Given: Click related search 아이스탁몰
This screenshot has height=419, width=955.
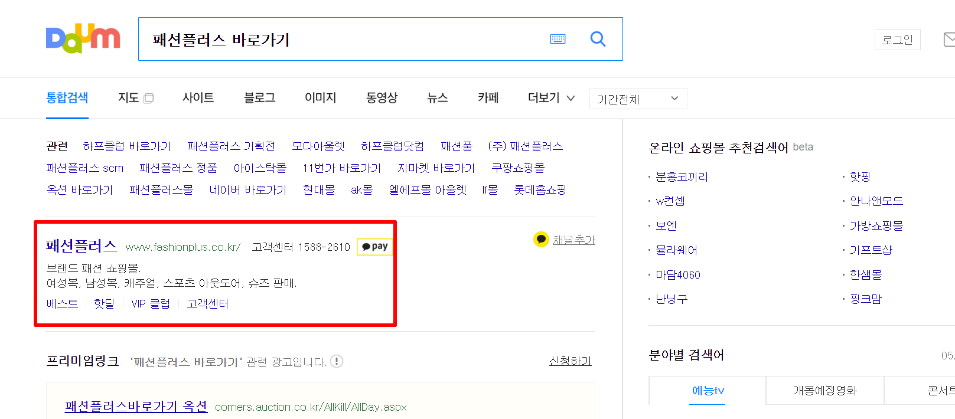Looking at the screenshot, I should (260, 168).
